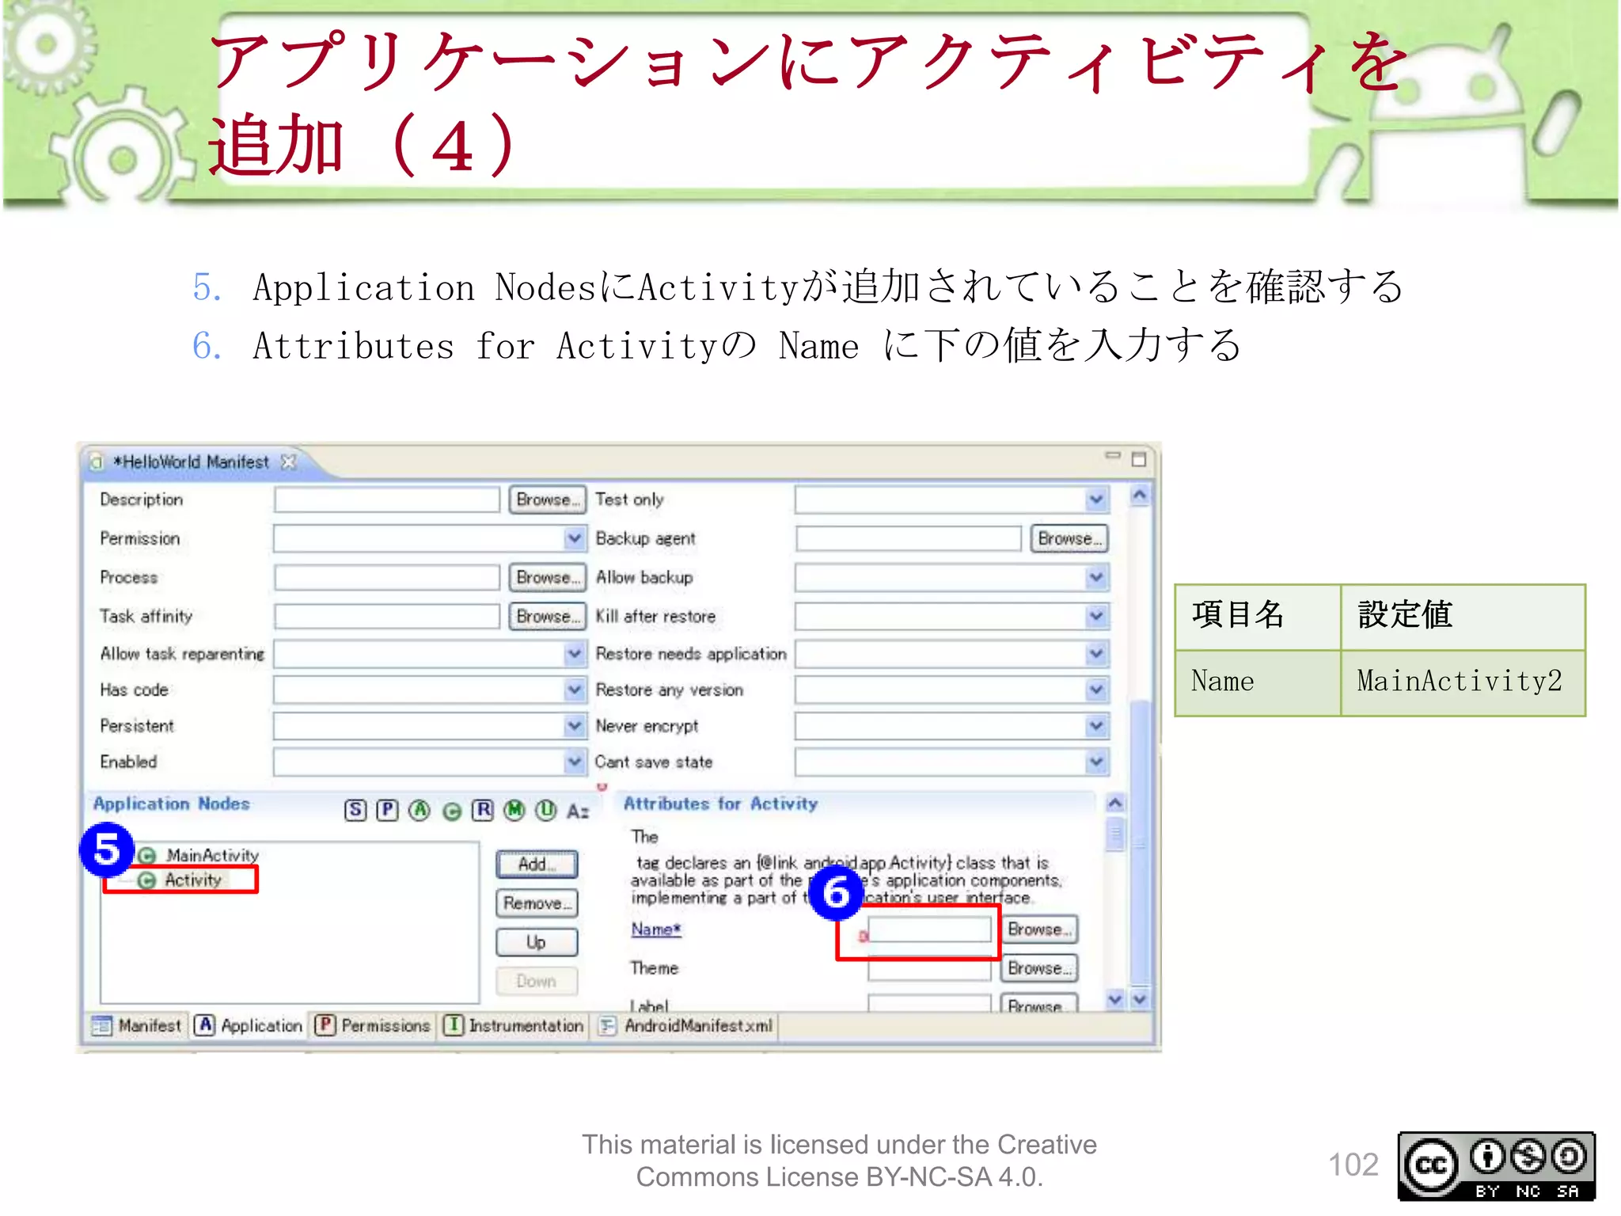The width and height of the screenshot is (1621, 1216).
Task: Select the Activity node in the tree
Action: coord(193,880)
